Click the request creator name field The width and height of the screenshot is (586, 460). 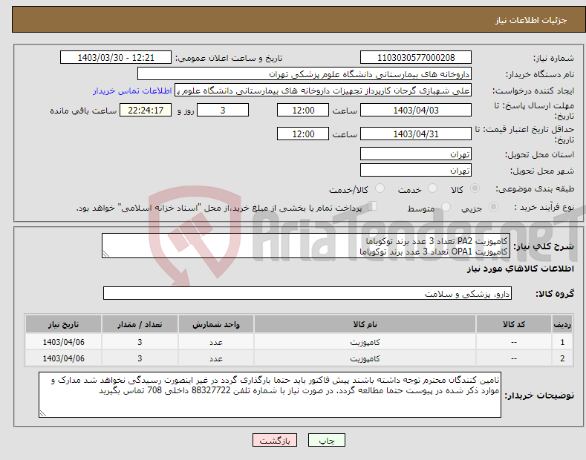click(323, 91)
